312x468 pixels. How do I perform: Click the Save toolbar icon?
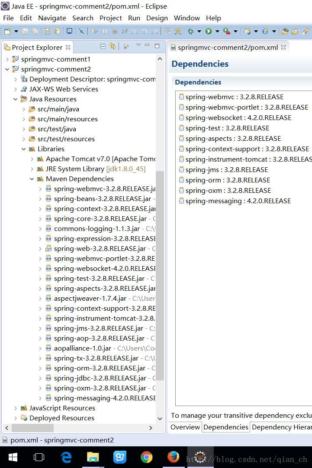tap(26, 31)
